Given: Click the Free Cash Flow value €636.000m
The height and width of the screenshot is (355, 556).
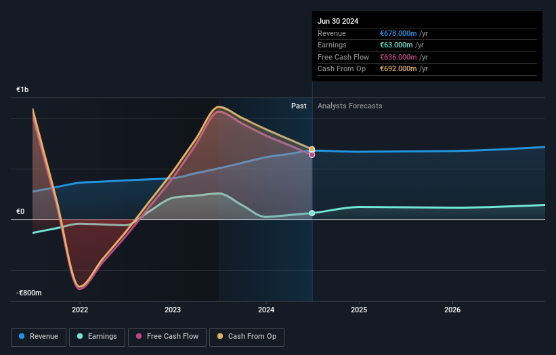Looking at the screenshot, I should point(398,57).
